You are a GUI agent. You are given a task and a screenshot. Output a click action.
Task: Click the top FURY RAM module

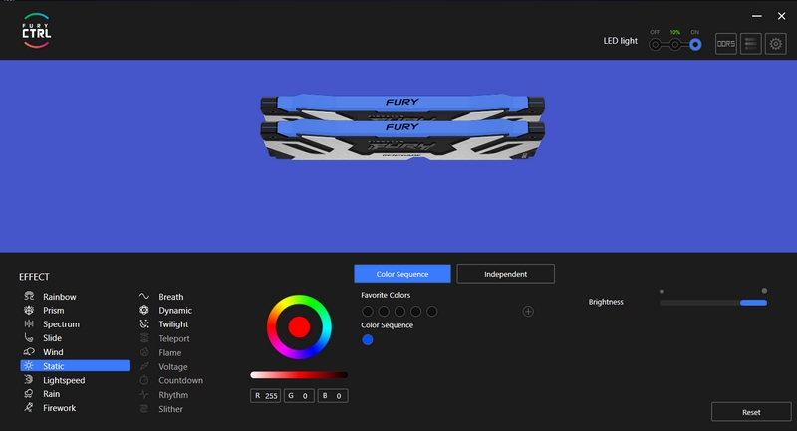[x=402, y=107]
